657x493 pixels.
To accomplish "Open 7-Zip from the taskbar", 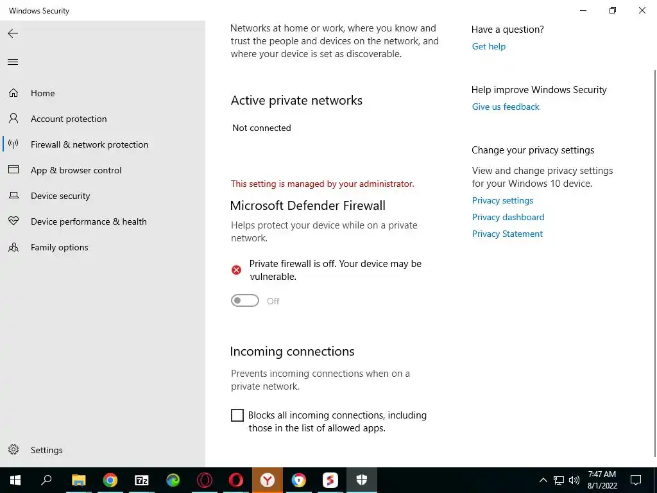I will click(142, 480).
